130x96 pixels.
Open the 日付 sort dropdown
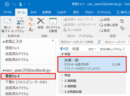click(x=92, y=49)
